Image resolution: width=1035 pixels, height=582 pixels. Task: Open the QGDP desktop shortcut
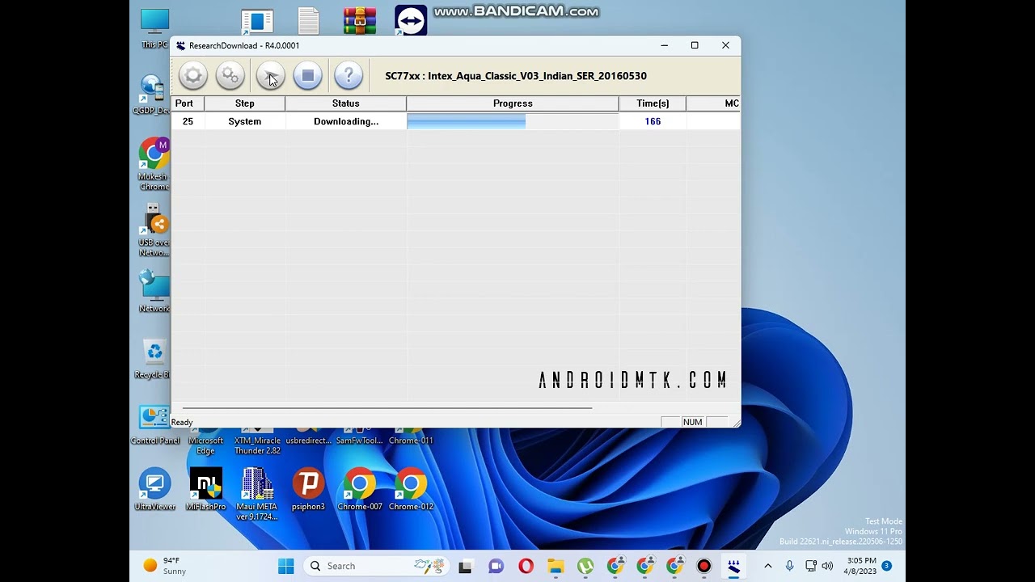153,95
